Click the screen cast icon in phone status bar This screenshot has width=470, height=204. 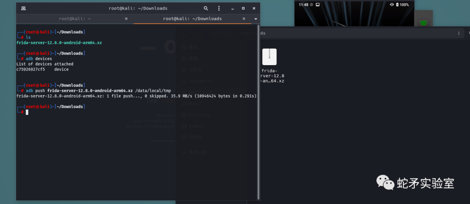(x=318, y=4)
